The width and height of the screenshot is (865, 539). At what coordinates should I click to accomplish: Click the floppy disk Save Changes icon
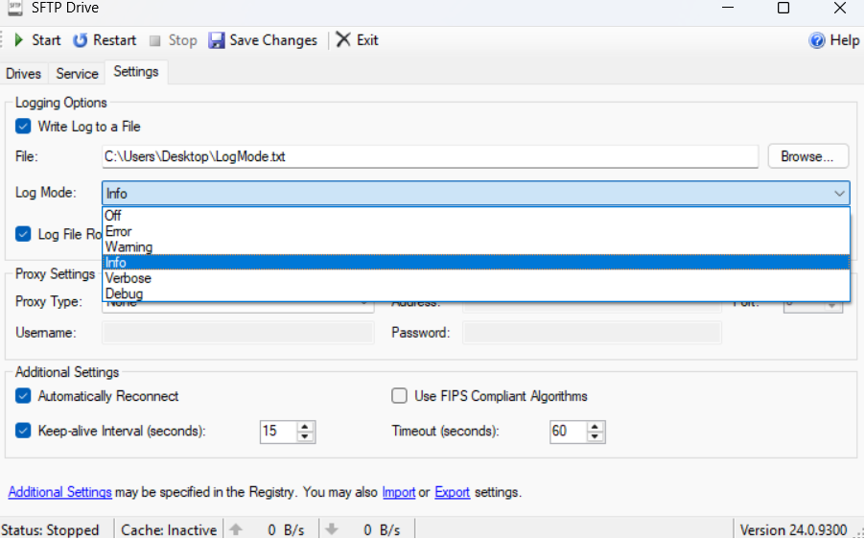point(217,40)
